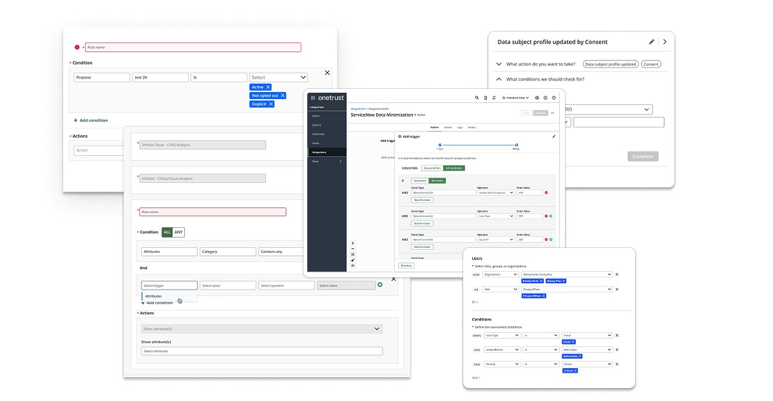Click the gear icon next to Add trigger

[399, 136]
